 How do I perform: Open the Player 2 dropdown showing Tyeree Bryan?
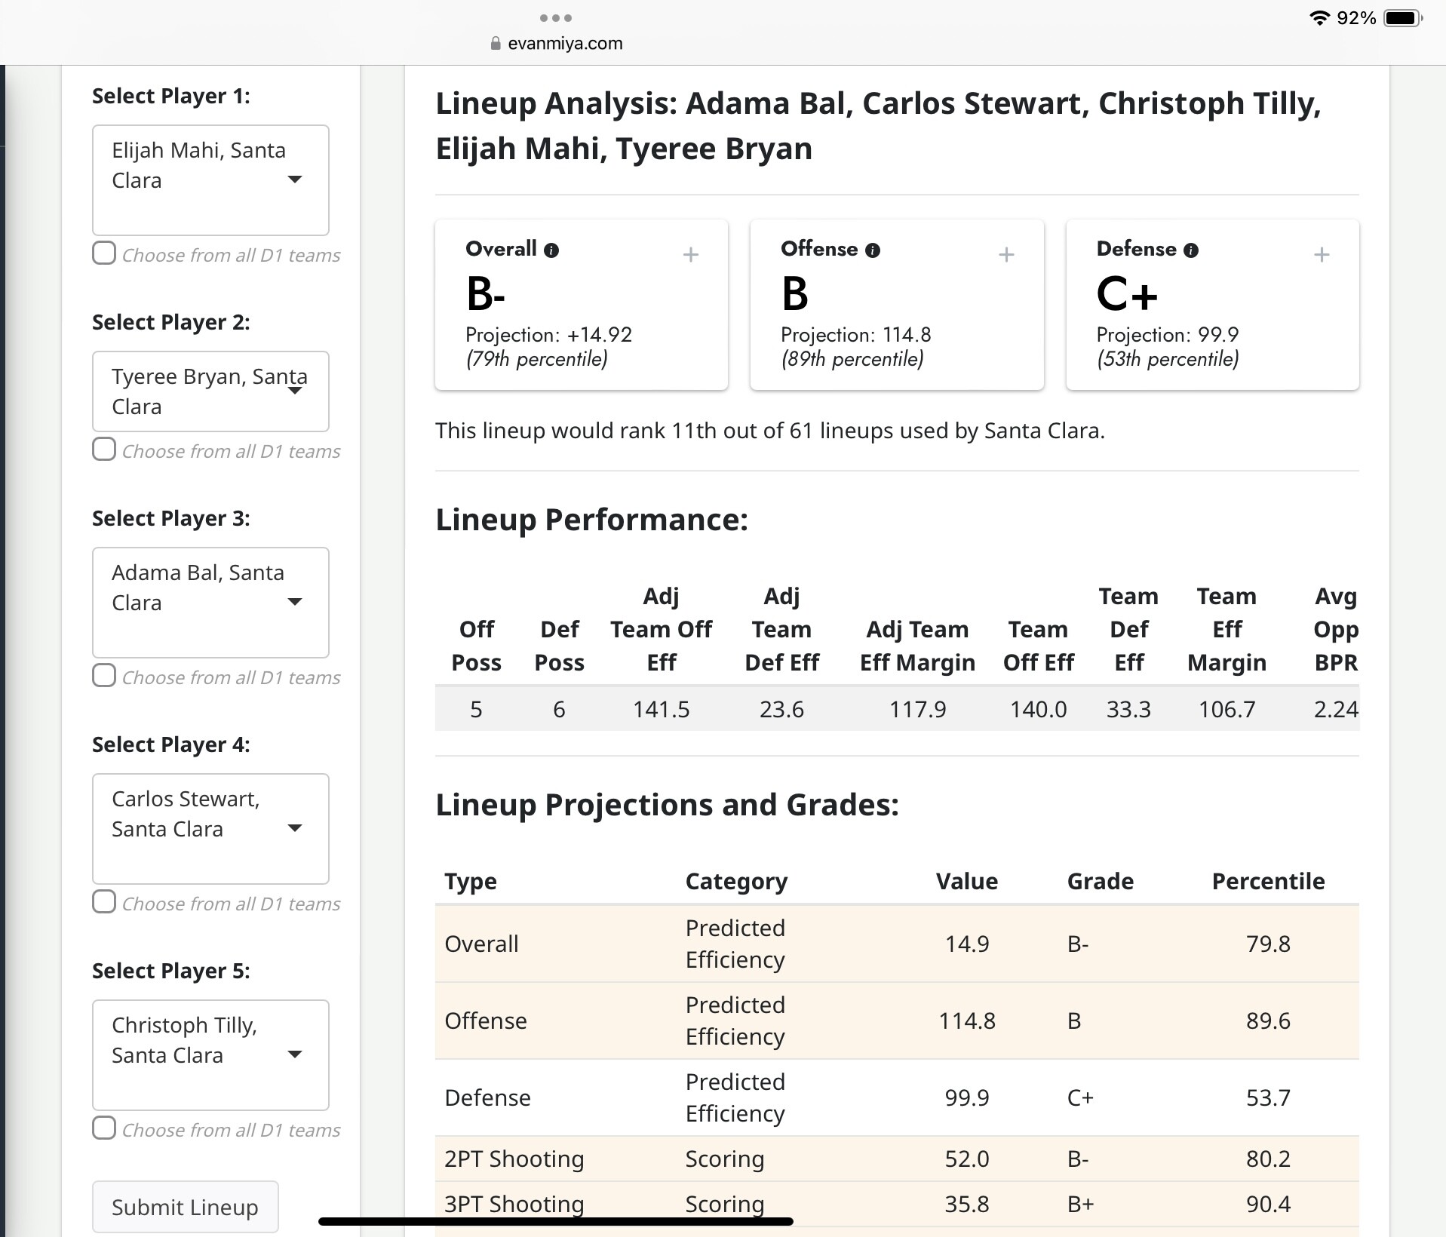click(x=210, y=391)
